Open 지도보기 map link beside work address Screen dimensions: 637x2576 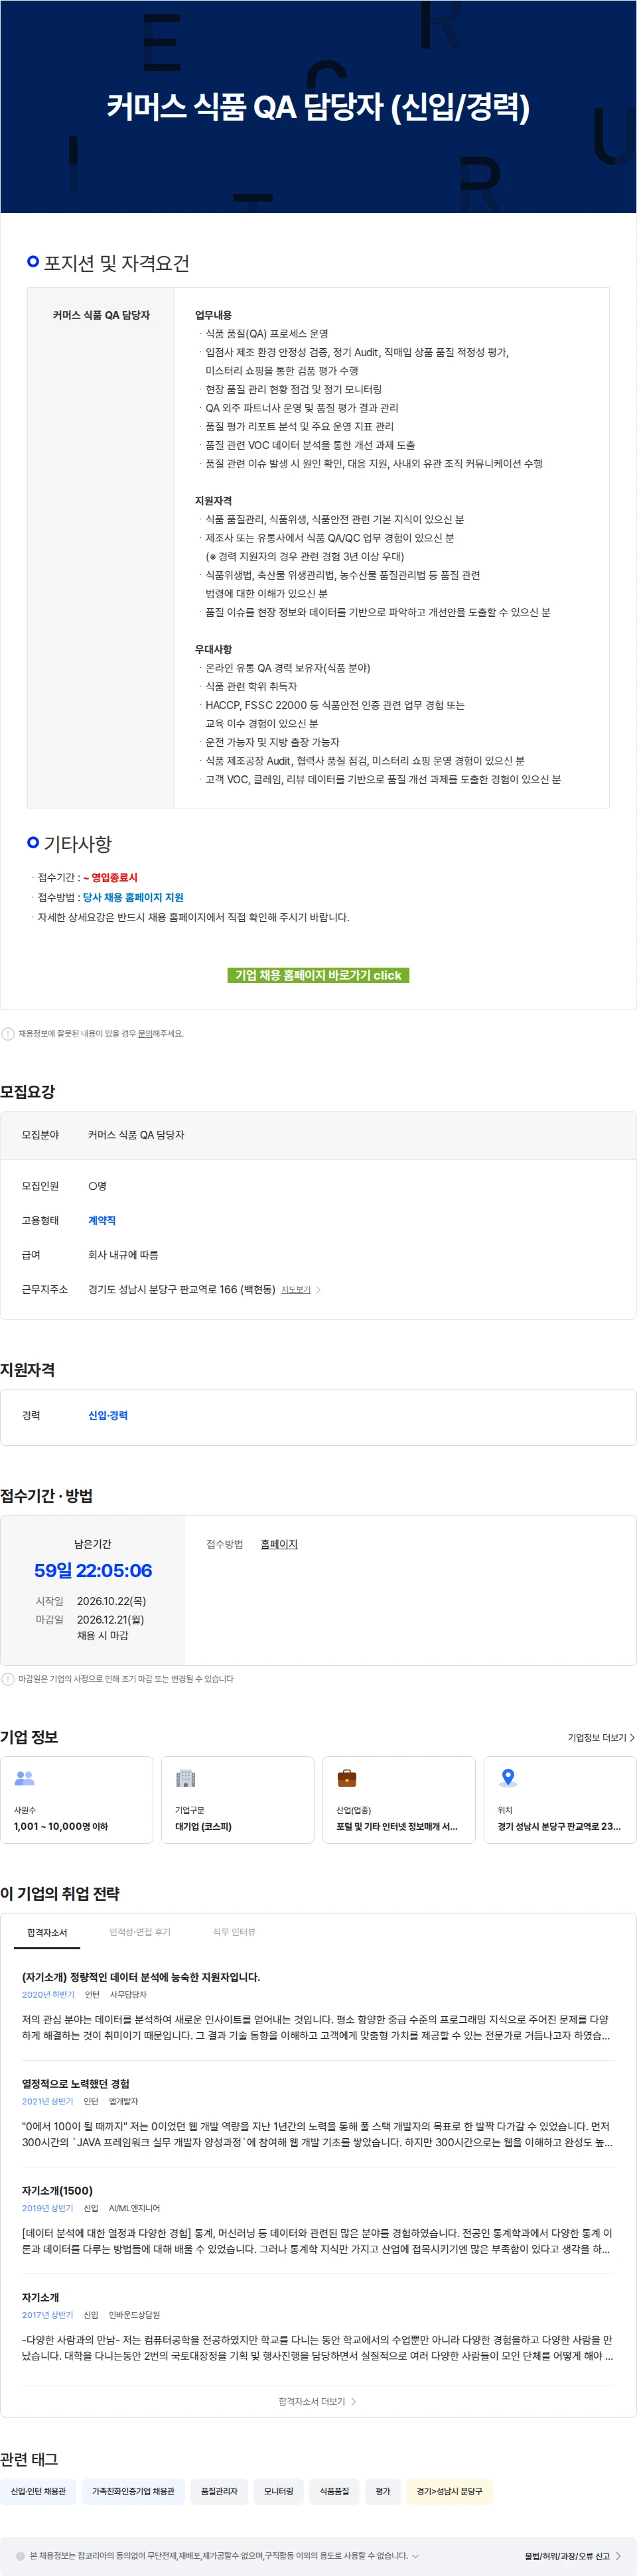coord(296,1290)
